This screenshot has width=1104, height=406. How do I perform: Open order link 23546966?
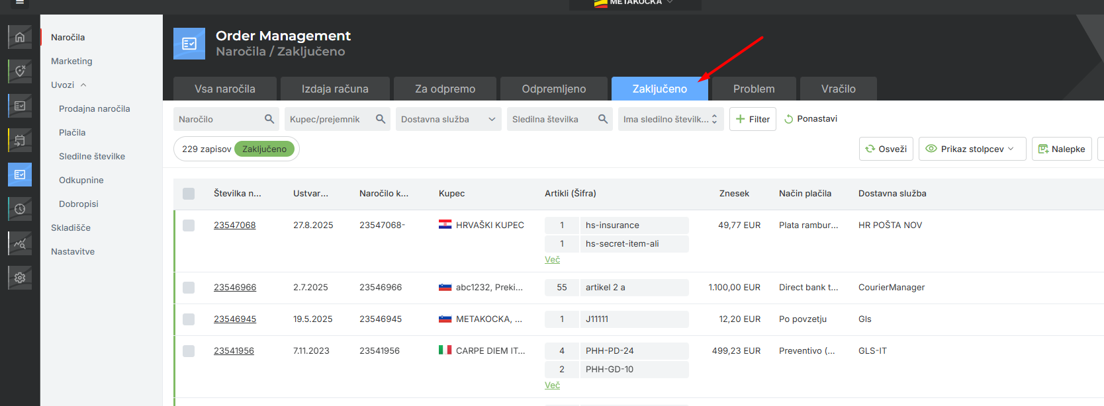tap(235, 287)
